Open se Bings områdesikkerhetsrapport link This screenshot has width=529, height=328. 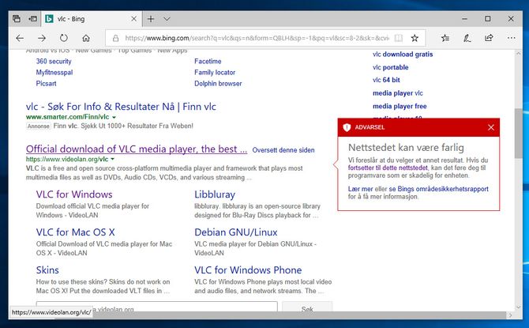(438, 189)
